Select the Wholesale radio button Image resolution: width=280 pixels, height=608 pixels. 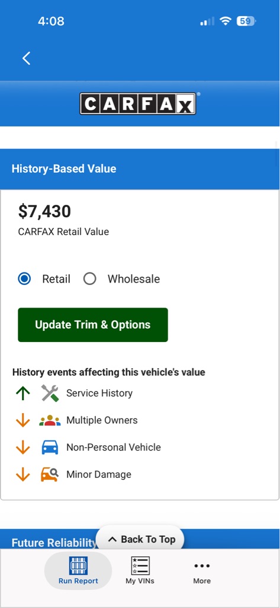pos(90,279)
